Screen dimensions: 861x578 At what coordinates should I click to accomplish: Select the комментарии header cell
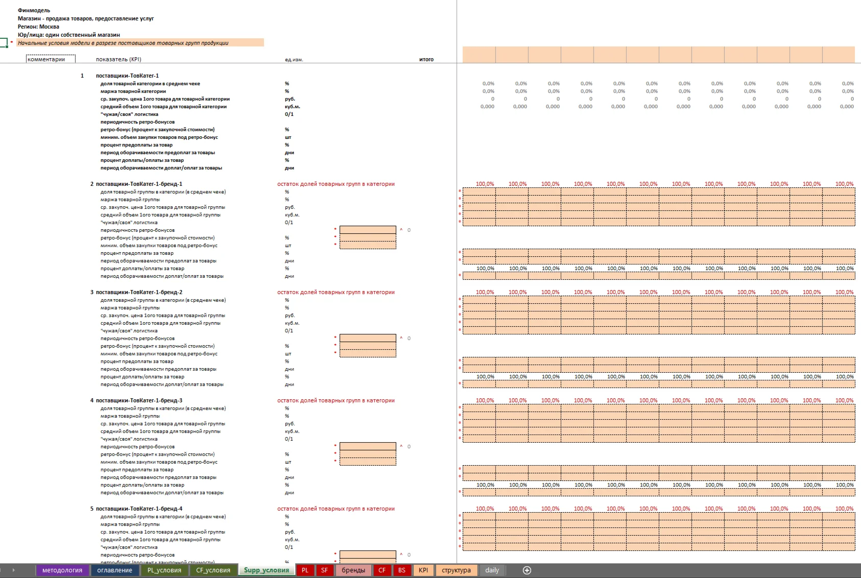(x=51, y=59)
